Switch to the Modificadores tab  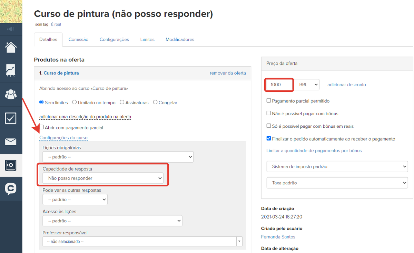tap(180, 40)
